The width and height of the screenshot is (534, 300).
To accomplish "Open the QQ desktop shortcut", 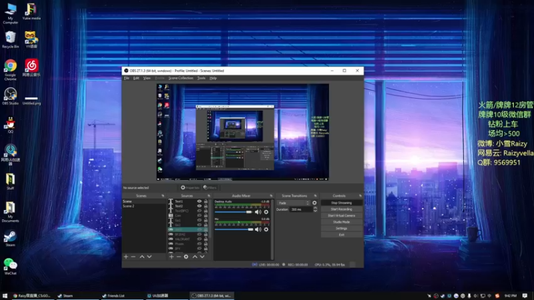I will 10,125.
